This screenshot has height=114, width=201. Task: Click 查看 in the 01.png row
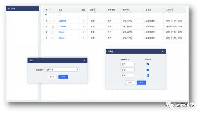click(92, 32)
